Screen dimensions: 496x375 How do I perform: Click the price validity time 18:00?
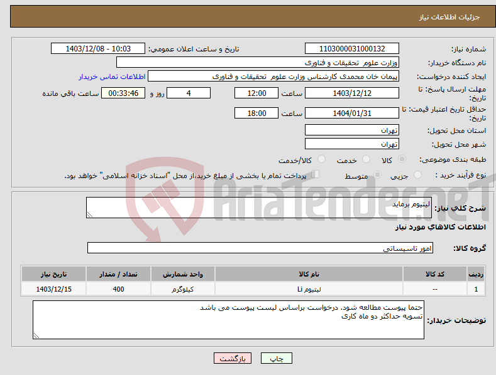256,113
